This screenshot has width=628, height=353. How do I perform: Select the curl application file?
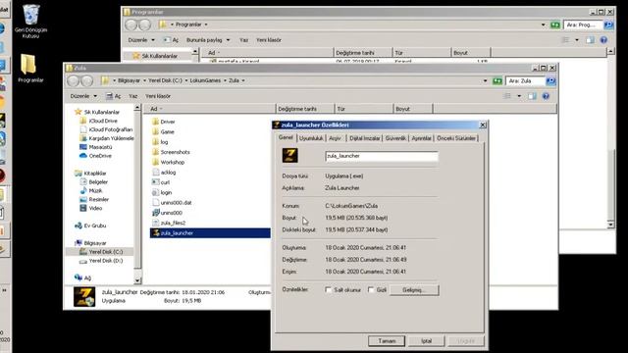coord(161,182)
